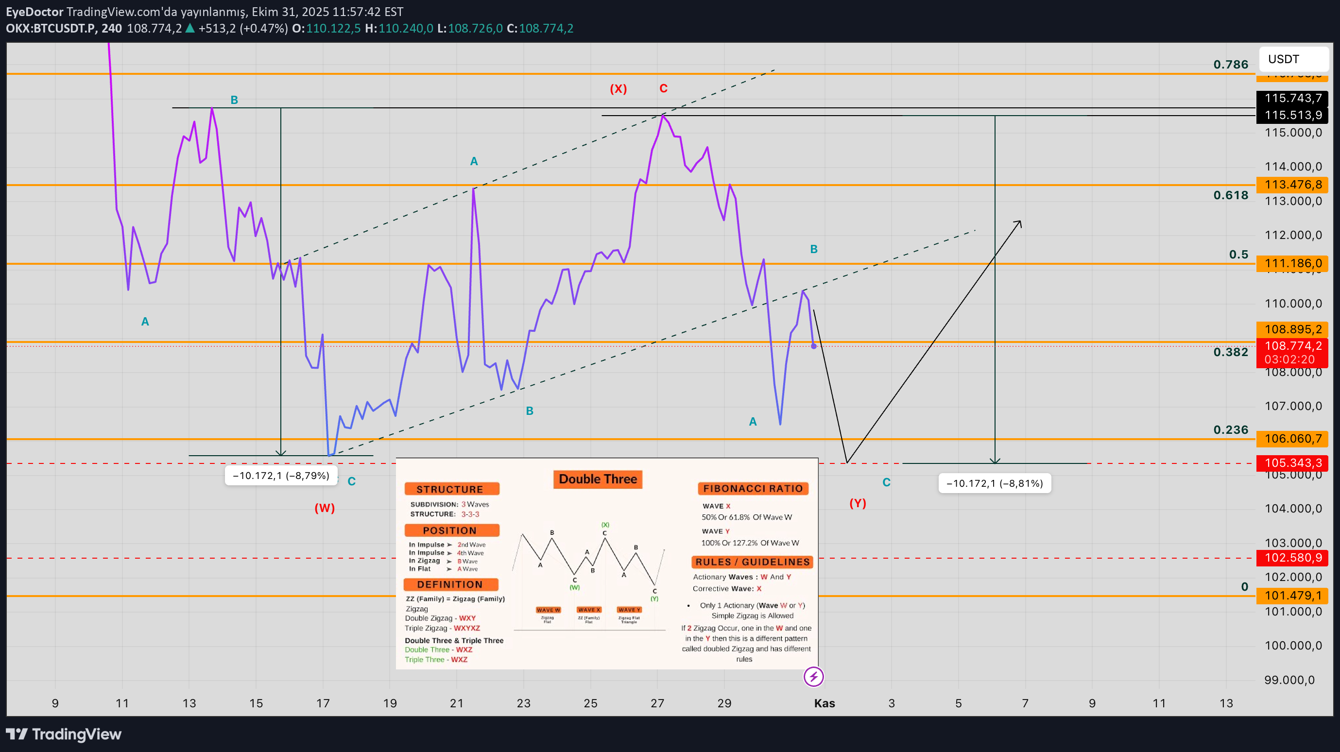Click the OKX:BTCUSDT.P symbol name
Image resolution: width=1340 pixels, height=752 pixels.
click(x=51, y=28)
